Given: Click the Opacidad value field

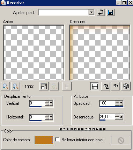Looking at the screenshot, I should click(108, 103).
